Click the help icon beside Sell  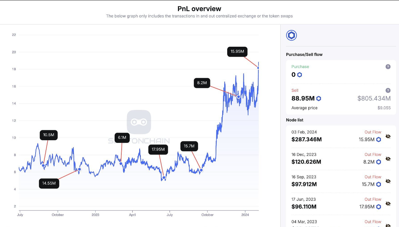tap(388, 90)
